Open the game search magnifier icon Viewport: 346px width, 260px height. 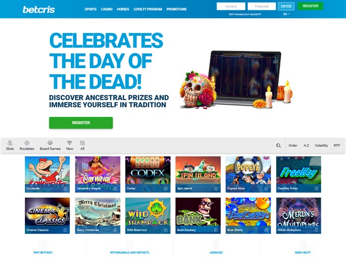tap(278, 146)
